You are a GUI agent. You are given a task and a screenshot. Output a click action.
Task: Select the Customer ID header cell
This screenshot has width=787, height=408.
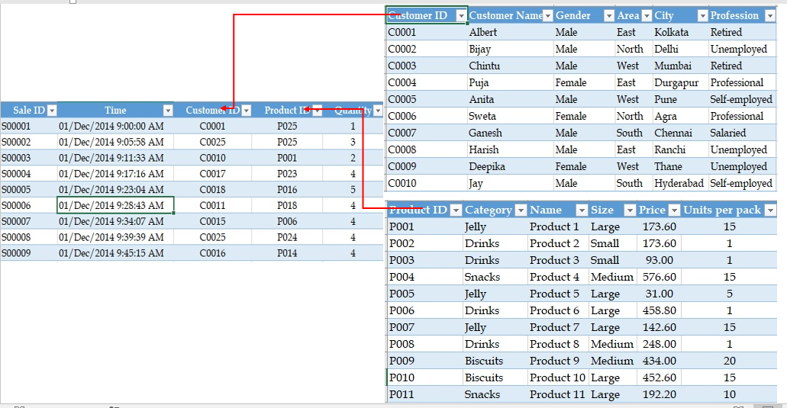click(x=427, y=15)
